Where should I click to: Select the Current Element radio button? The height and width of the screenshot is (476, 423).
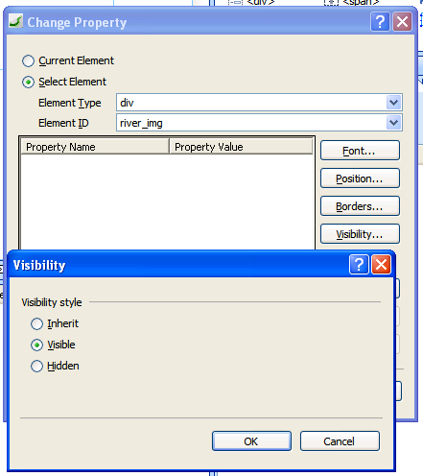point(28,60)
